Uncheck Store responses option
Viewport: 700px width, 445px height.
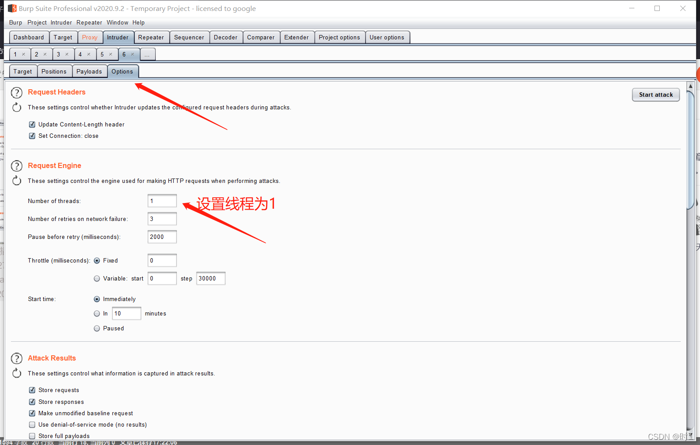(32, 402)
